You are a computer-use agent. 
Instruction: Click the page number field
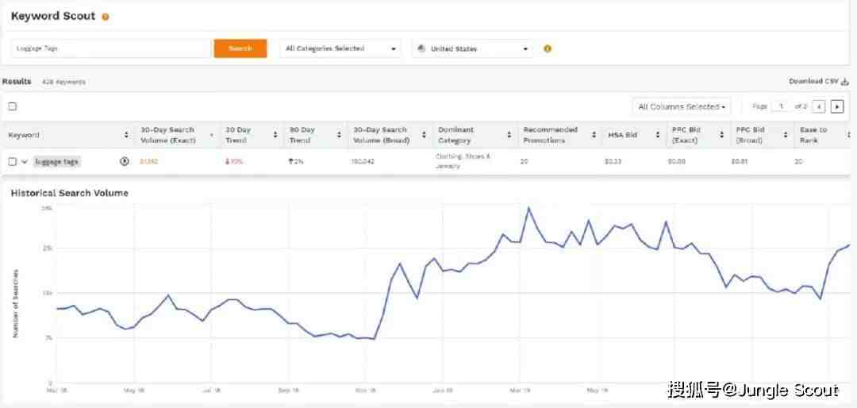tap(782, 106)
